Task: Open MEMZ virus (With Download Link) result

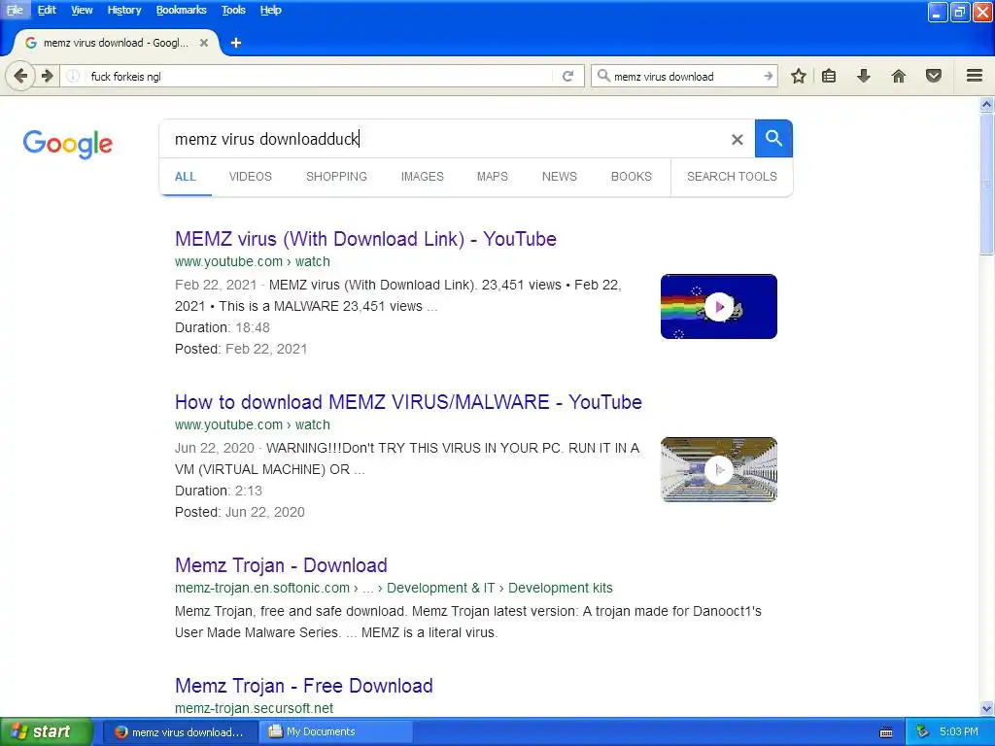Action: [365, 239]
